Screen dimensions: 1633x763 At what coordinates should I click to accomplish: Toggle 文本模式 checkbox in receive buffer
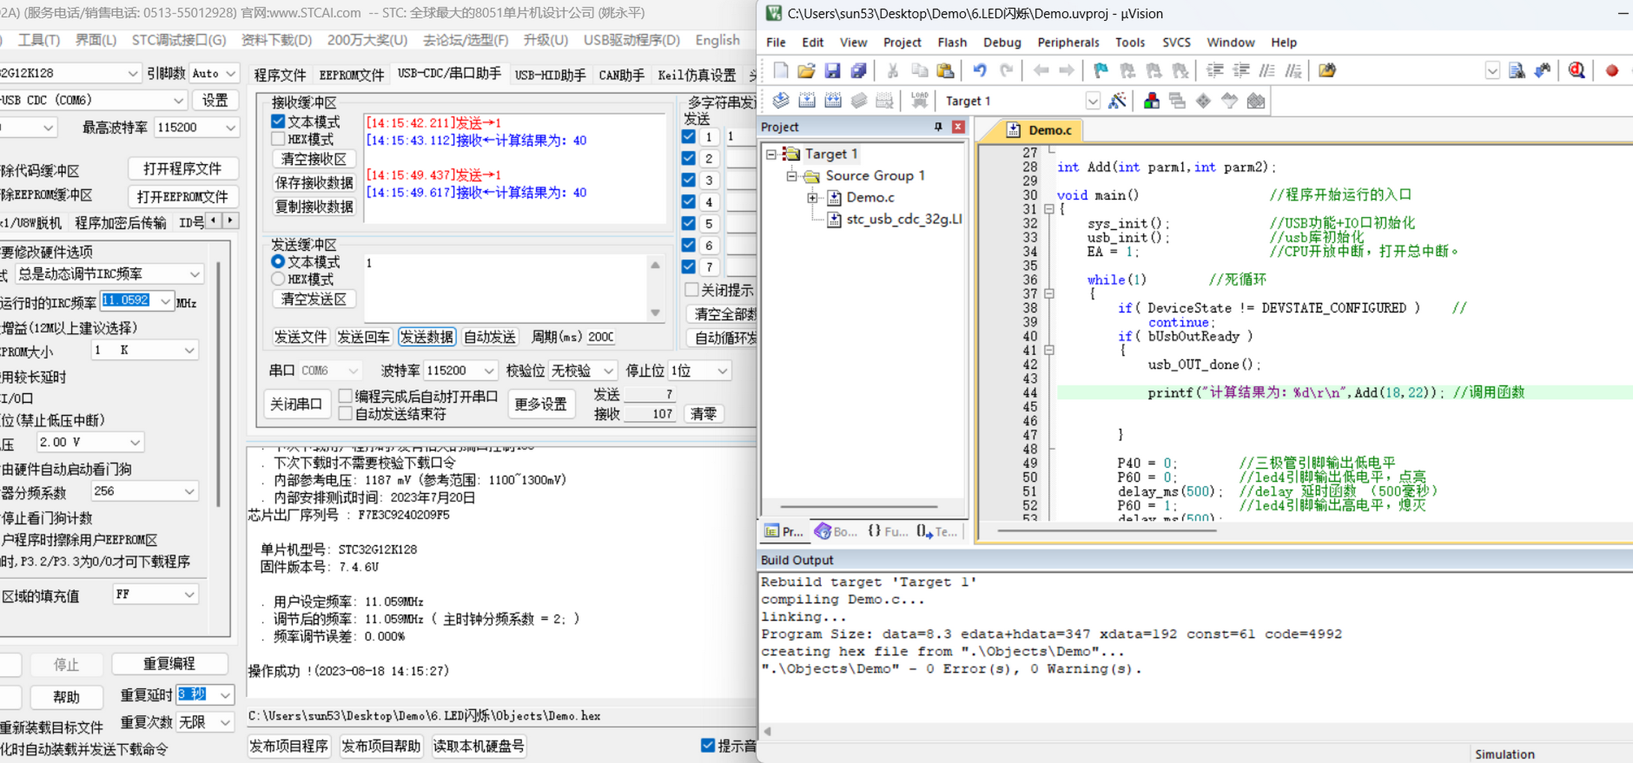[278, 121]
